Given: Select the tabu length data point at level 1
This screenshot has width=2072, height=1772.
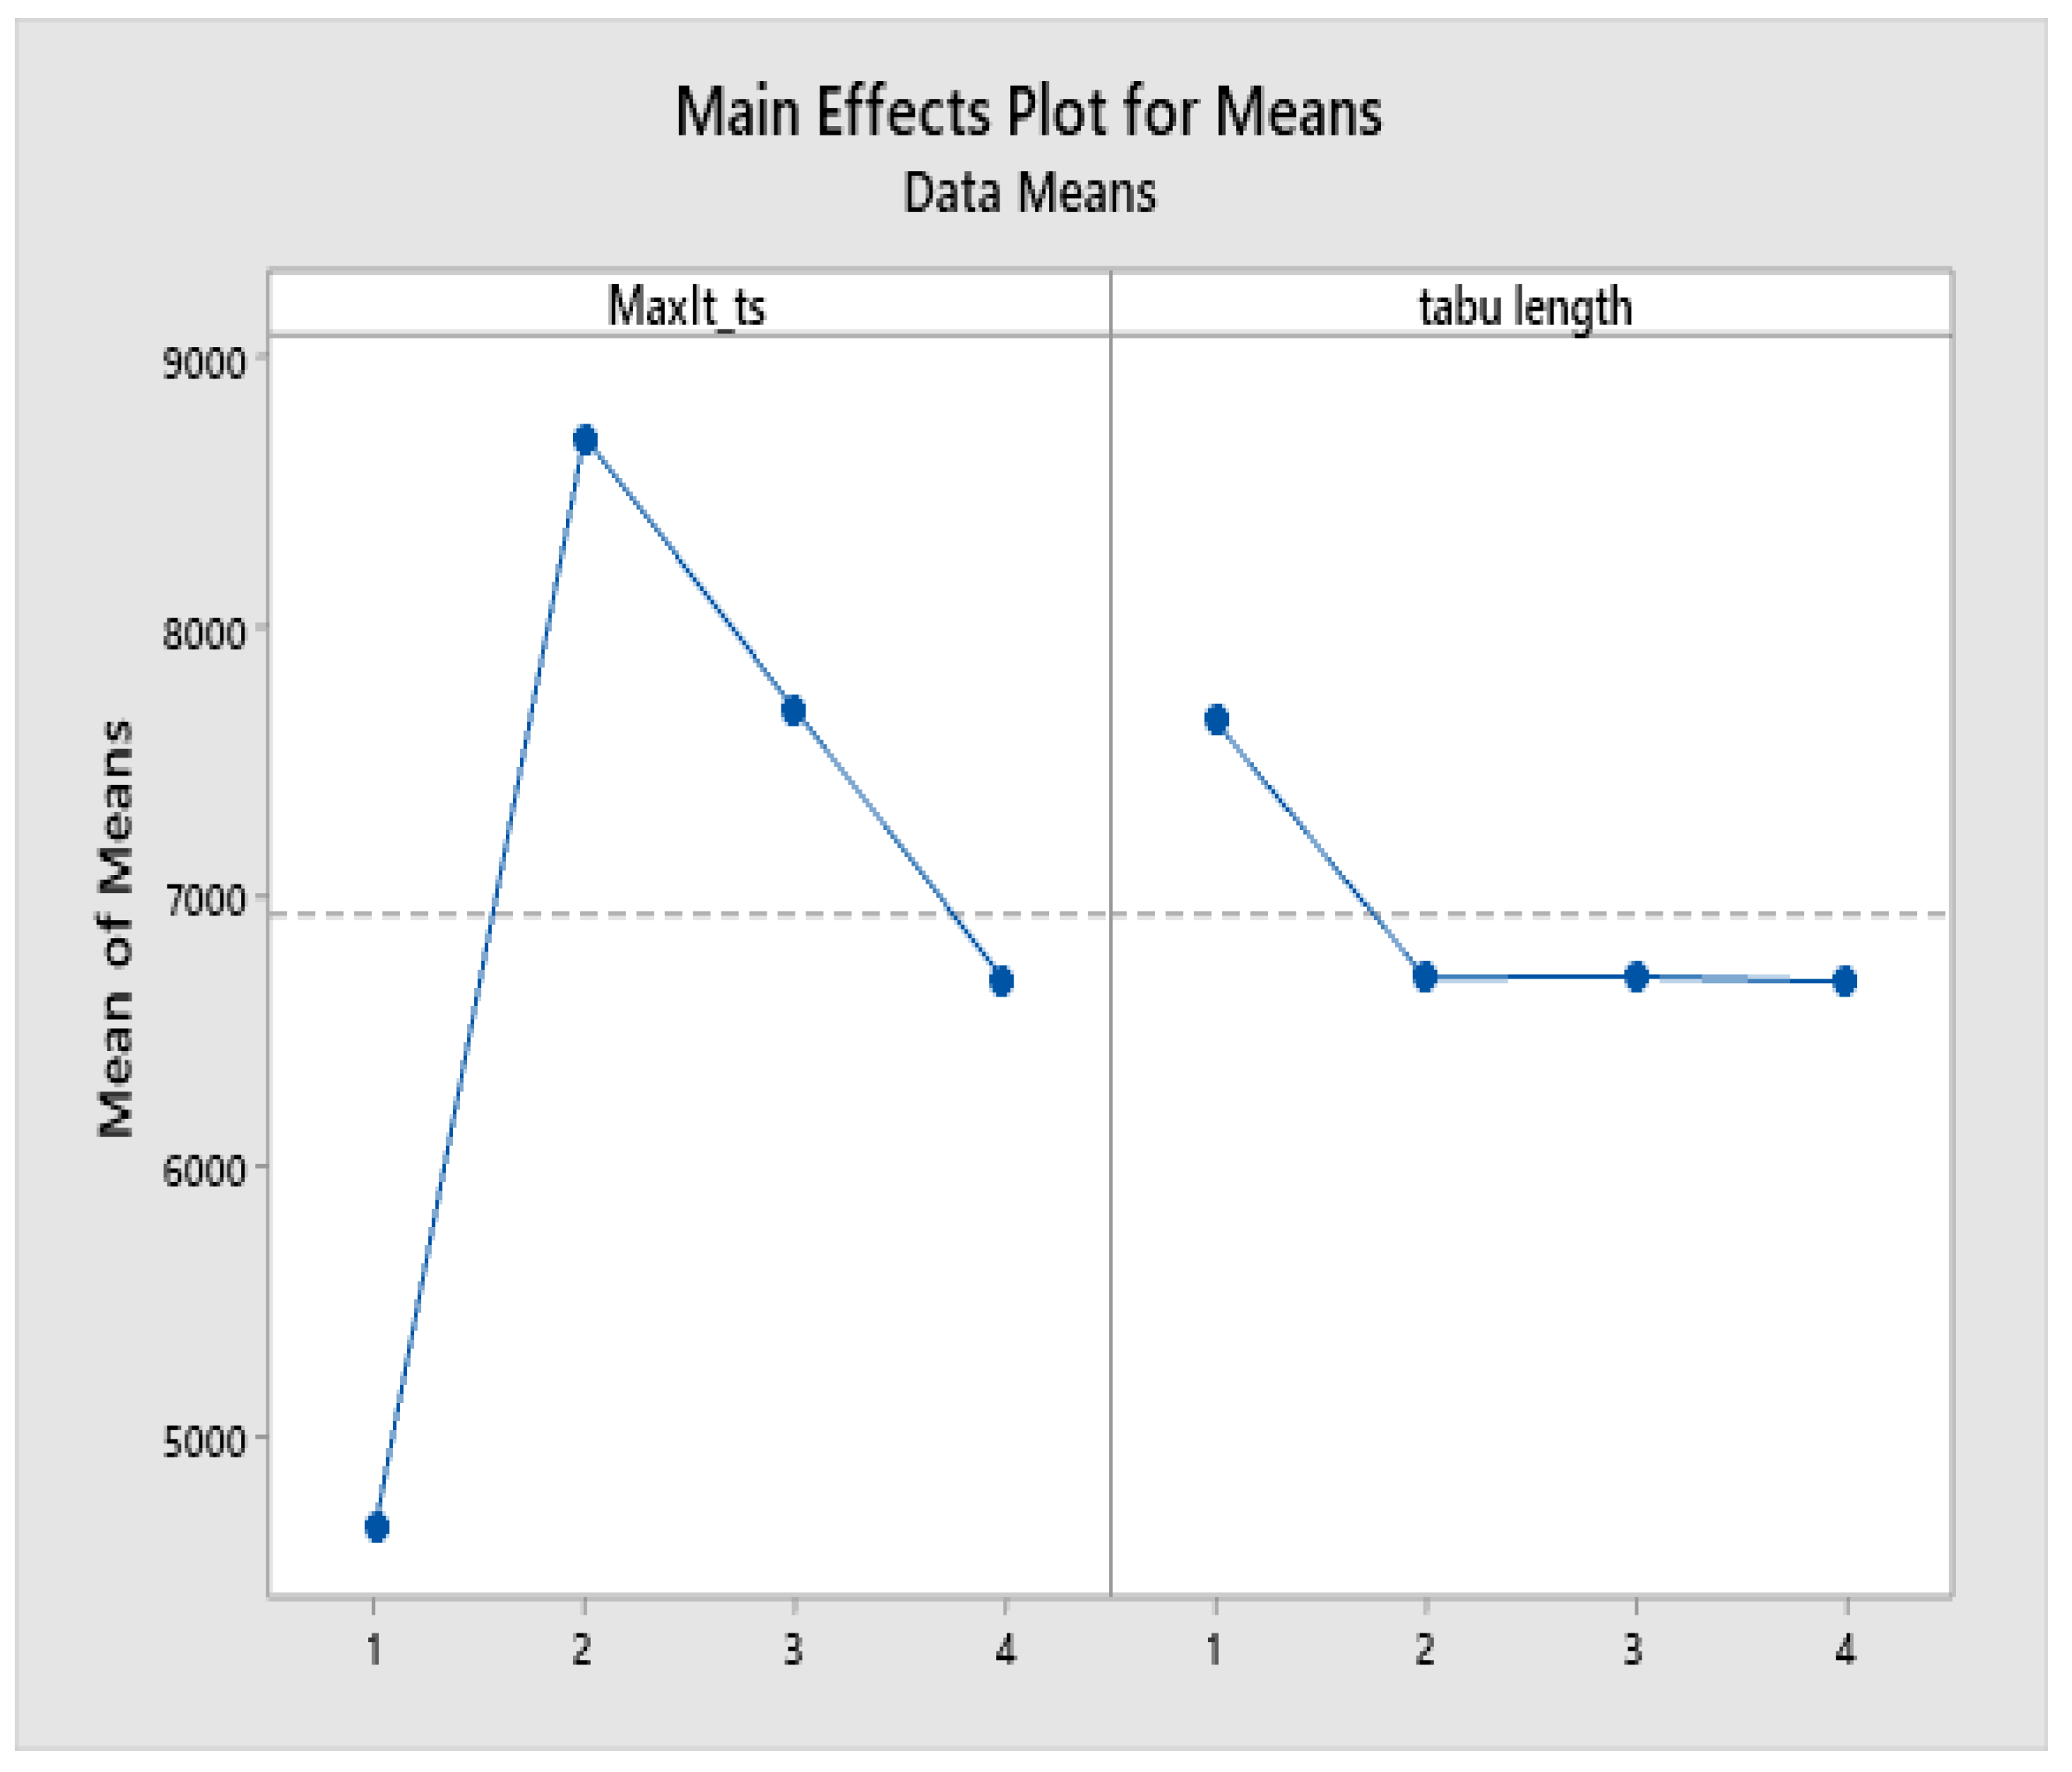Looking at the screenshot, I should [x=1216, y=719].
